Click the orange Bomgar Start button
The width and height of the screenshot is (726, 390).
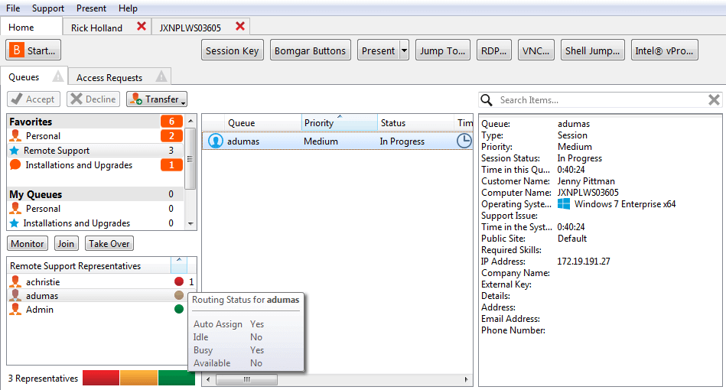coord(34,51)
